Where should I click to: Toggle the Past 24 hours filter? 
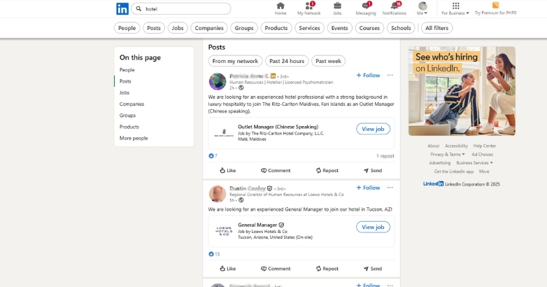point(287,61)
